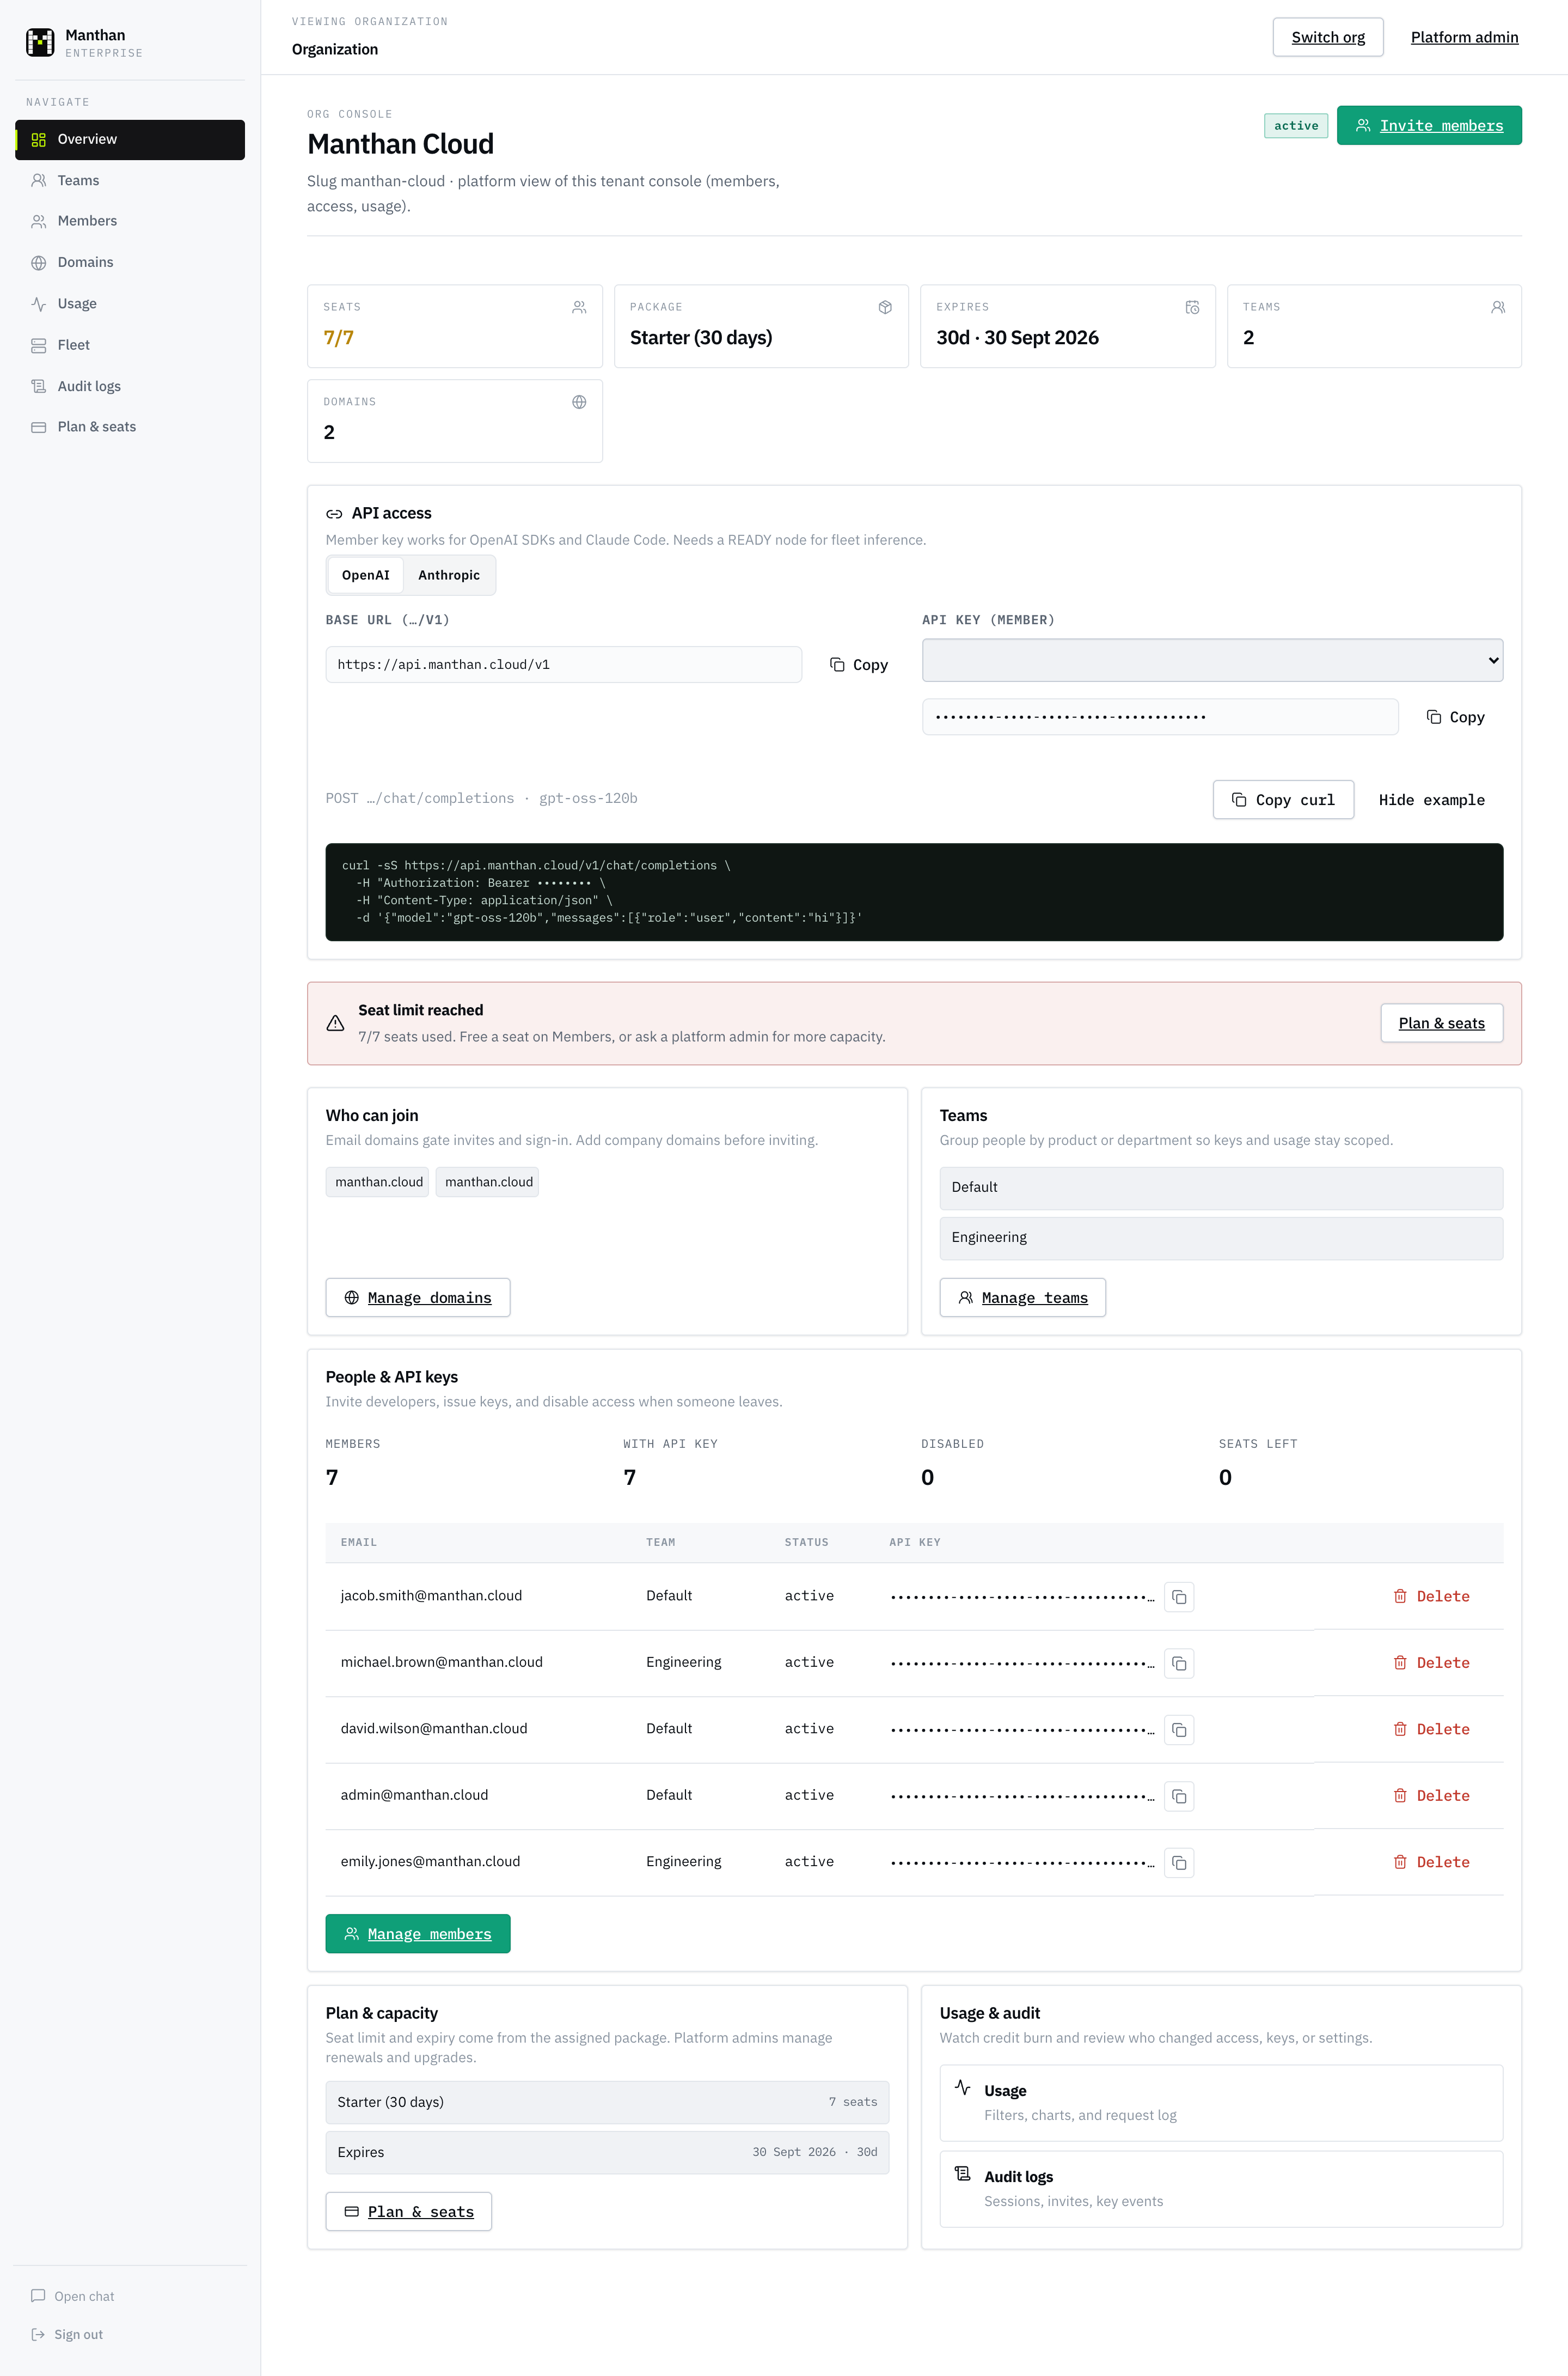The width and height of the screenshot is (1568, 2376).
Task: Go to Domains in the sidebar
Action: [130, 262]
